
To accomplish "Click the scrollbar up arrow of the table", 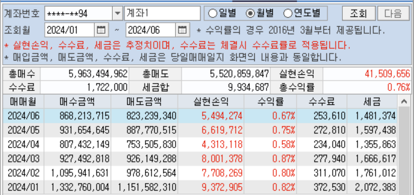I will (403, 101).
